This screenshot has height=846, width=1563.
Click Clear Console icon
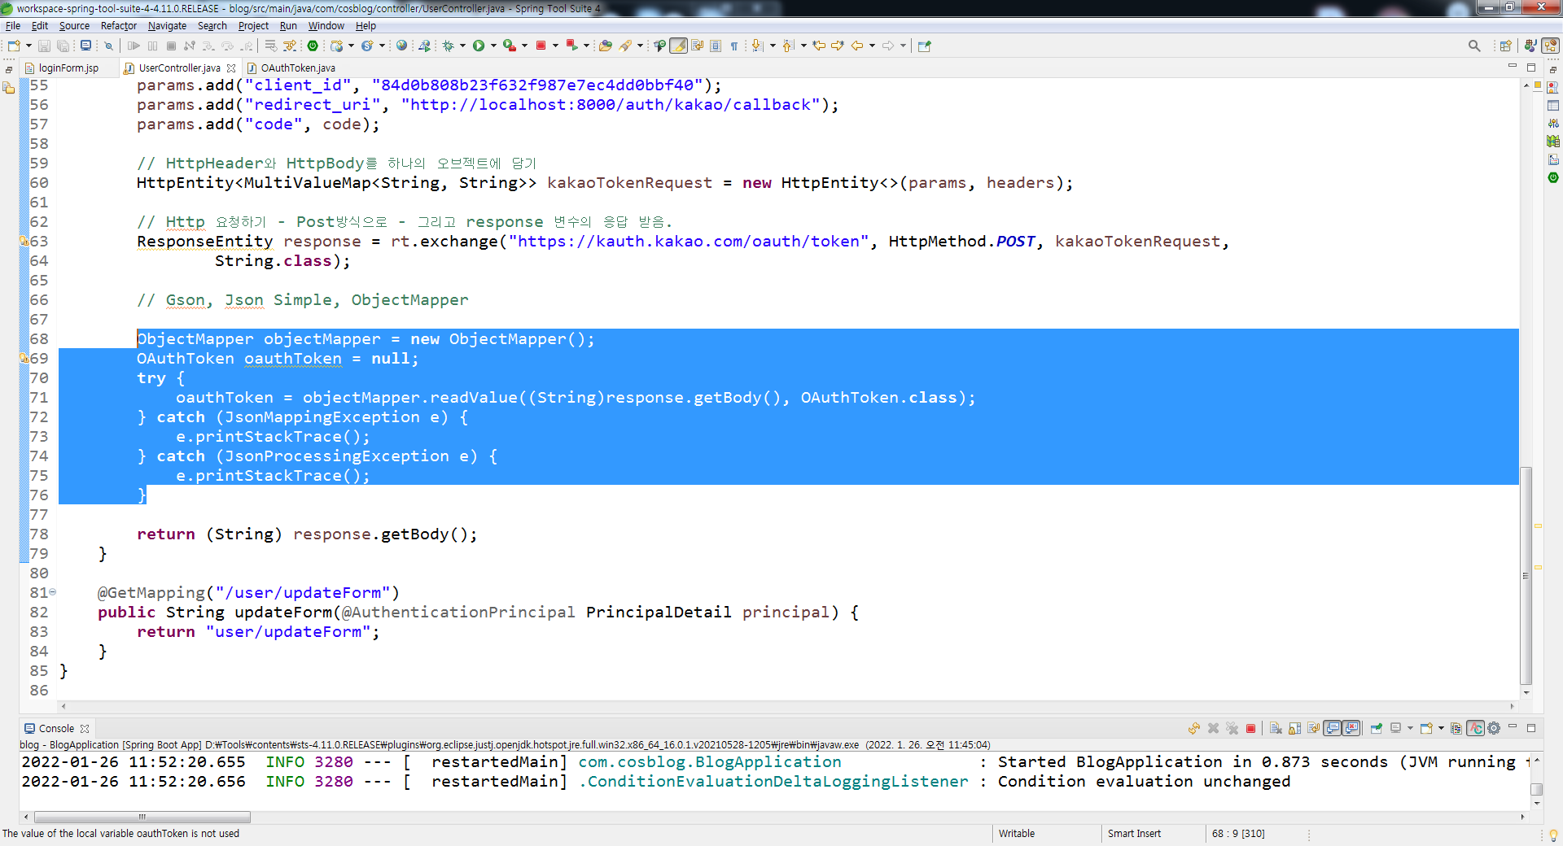pyautogui.click(x=1276, y=729)
